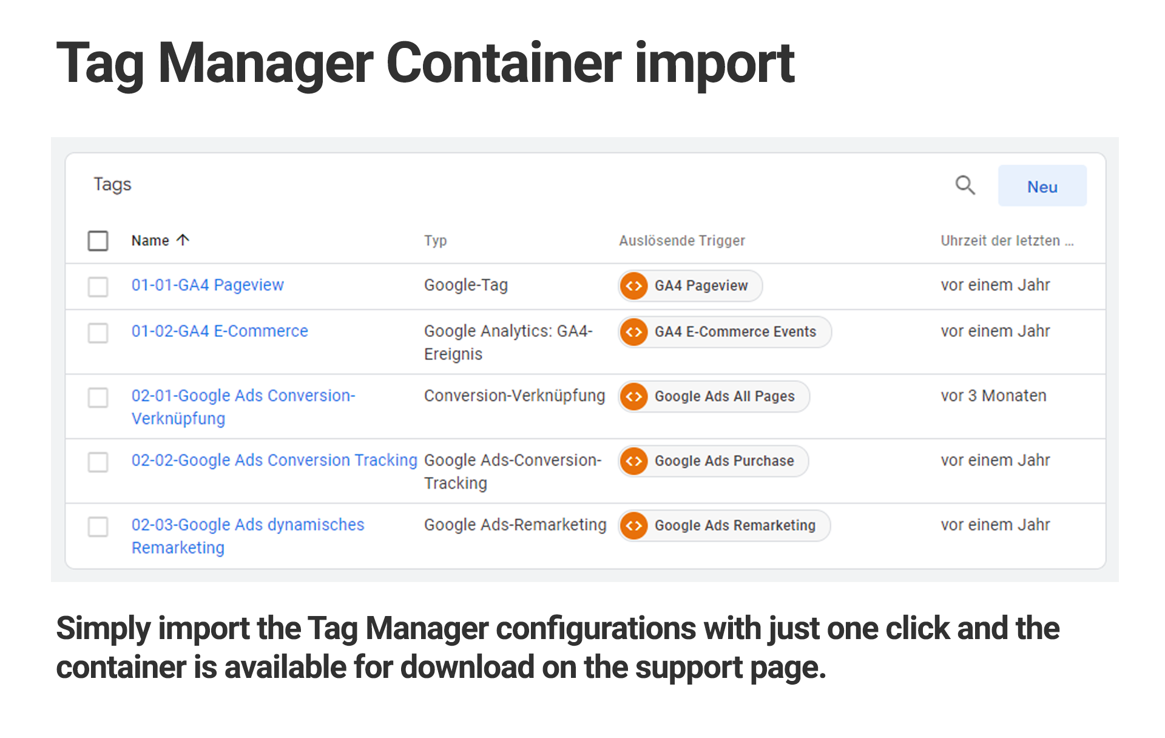The width and height of the screenshot is (1165, 738).
Task: Open the Google Ads Purchase trigger chip
Action: (x=714, y=461)
